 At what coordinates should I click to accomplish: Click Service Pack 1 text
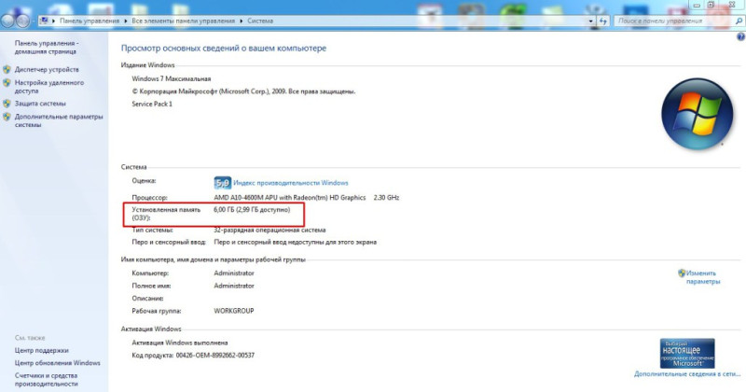(x=152, y=104)
